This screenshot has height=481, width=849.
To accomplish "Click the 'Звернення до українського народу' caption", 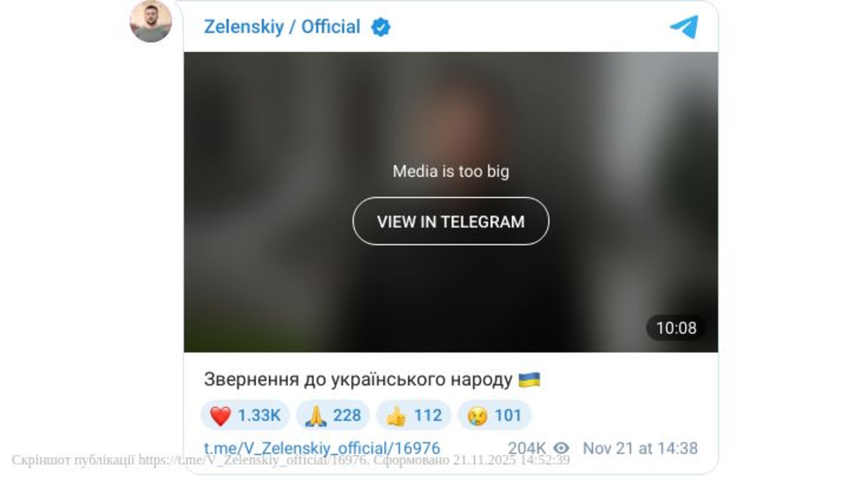I will tap(358, 379).
